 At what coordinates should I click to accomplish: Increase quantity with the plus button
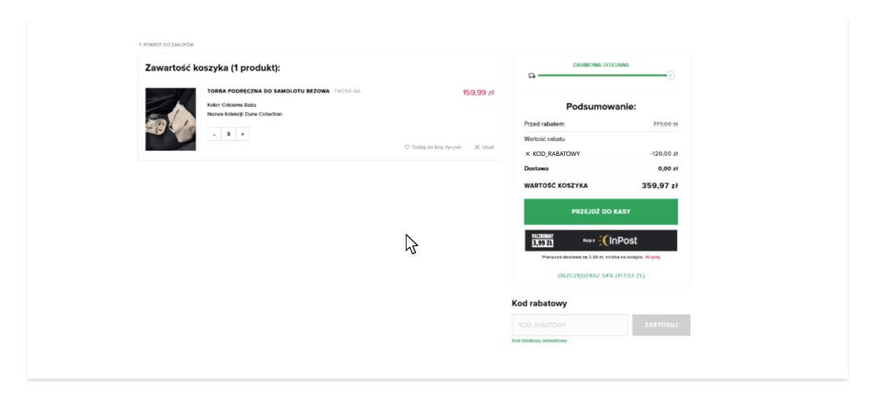click(x=242, y=134)
